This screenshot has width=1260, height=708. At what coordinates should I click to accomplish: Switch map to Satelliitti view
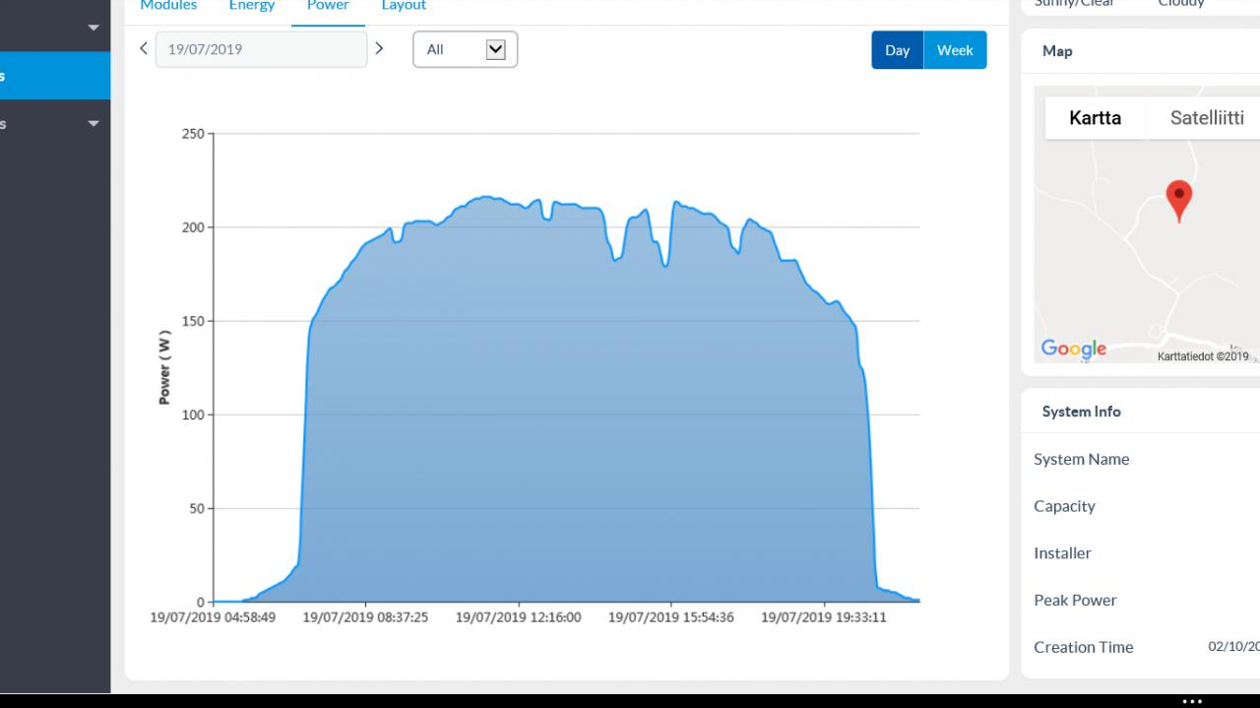(1207, 118)
